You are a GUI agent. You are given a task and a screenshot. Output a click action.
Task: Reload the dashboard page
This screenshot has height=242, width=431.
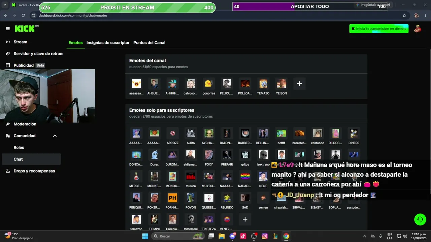[x=23, y=15]
